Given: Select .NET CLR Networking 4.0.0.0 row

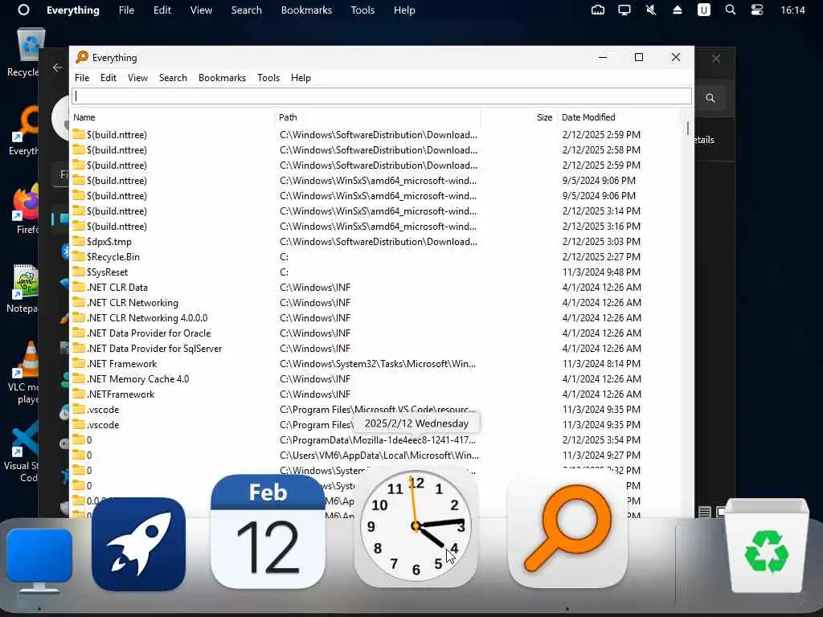Looking at the screenshot, I should [x=375, y=318].
